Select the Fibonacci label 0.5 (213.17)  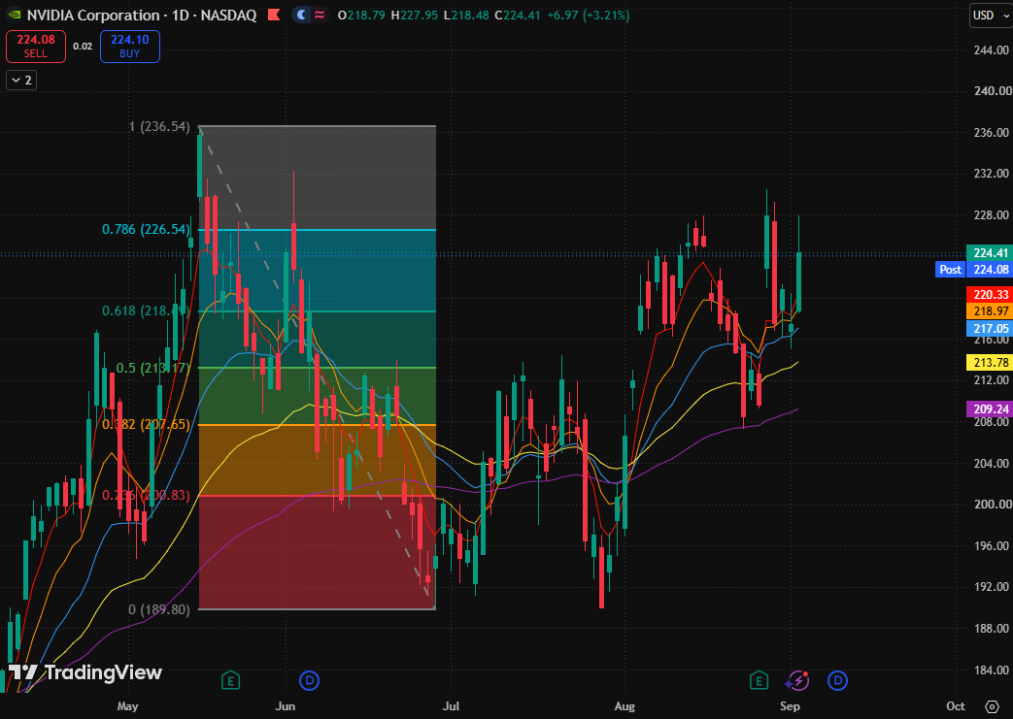click(153, 368)
